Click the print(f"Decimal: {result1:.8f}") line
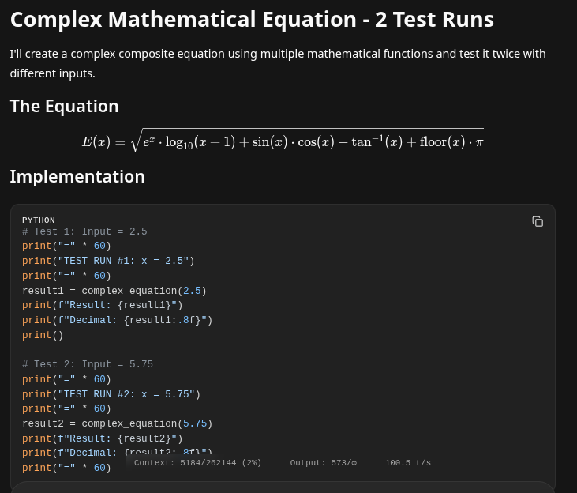 click(118, 321)
